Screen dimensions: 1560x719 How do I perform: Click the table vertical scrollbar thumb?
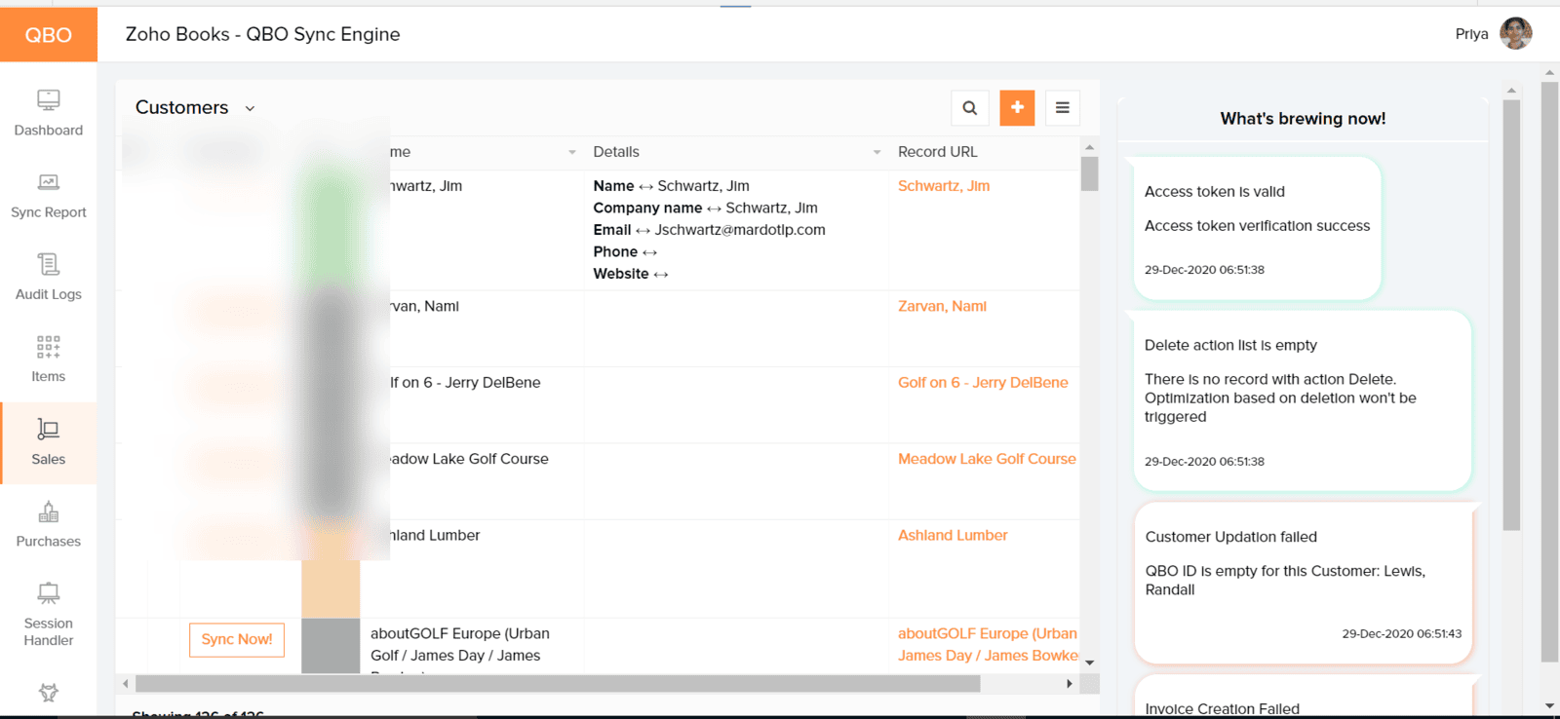(x=1089, y=173)
